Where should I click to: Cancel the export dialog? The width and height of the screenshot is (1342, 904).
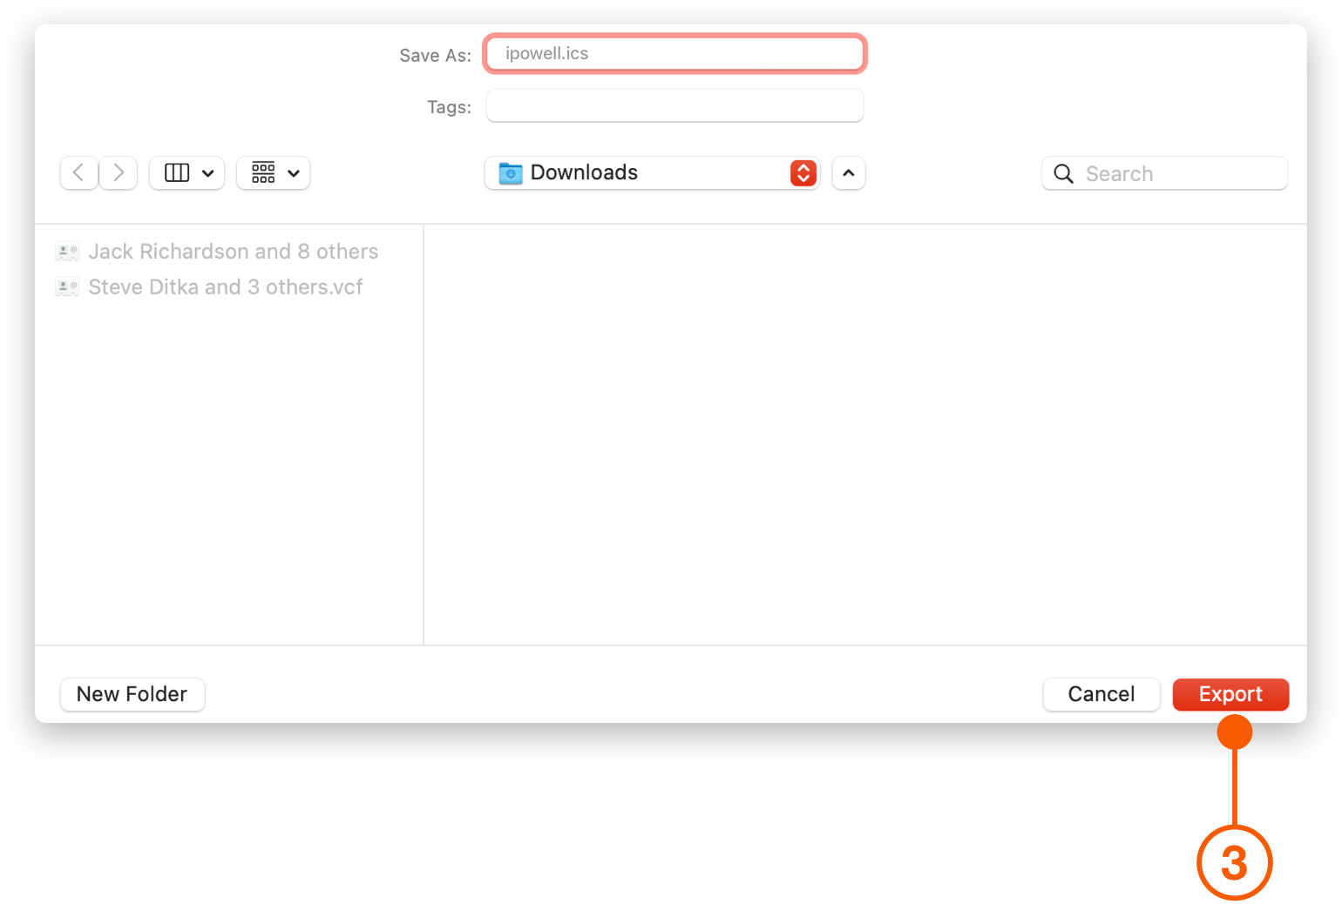pos(1101,694)
